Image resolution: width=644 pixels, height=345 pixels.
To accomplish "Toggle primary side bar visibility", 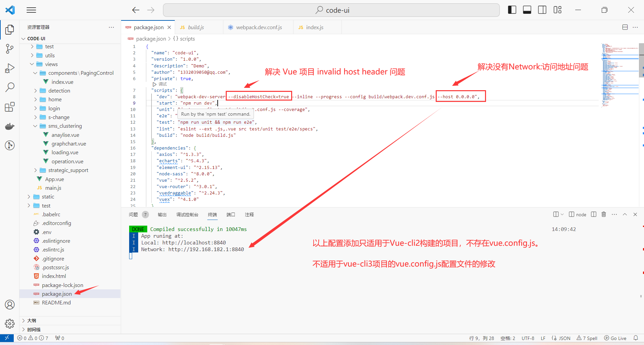I will pos(512,10).
